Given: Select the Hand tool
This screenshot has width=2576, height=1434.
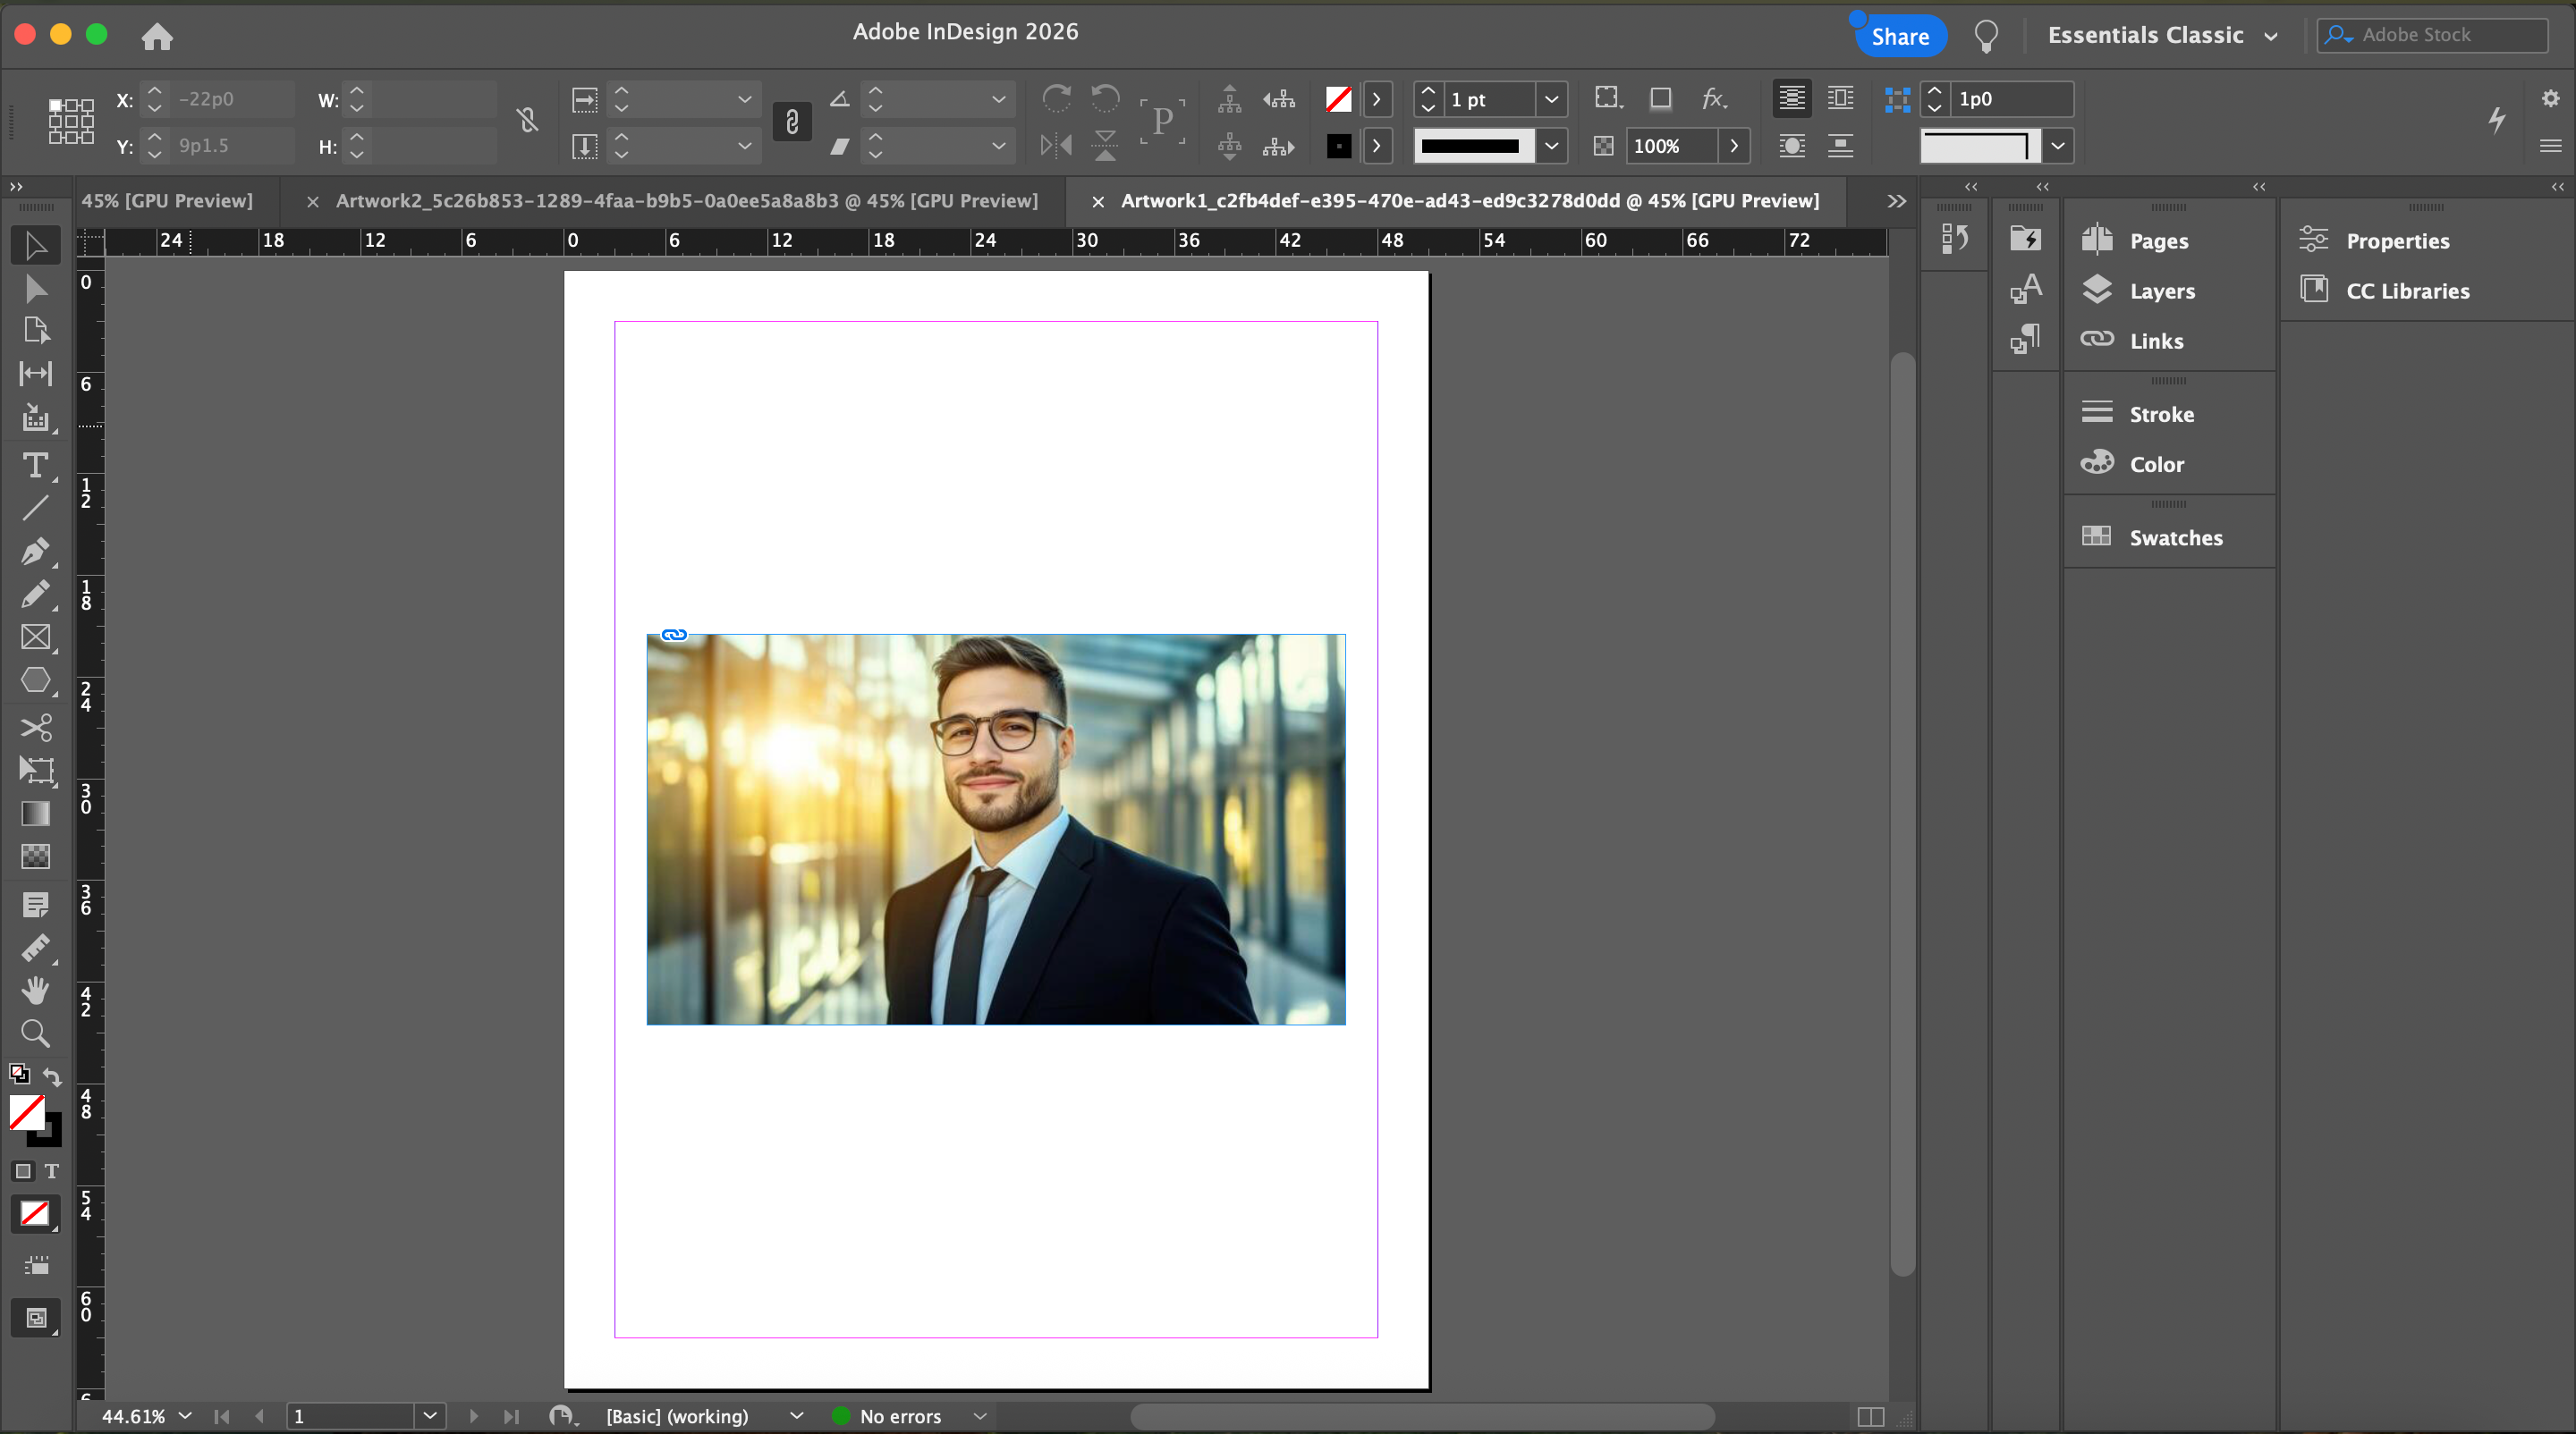Looking at the screenshot, I should click(x=35, y=990).
